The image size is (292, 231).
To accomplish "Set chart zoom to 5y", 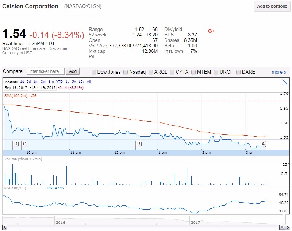I will pos(74,82).
